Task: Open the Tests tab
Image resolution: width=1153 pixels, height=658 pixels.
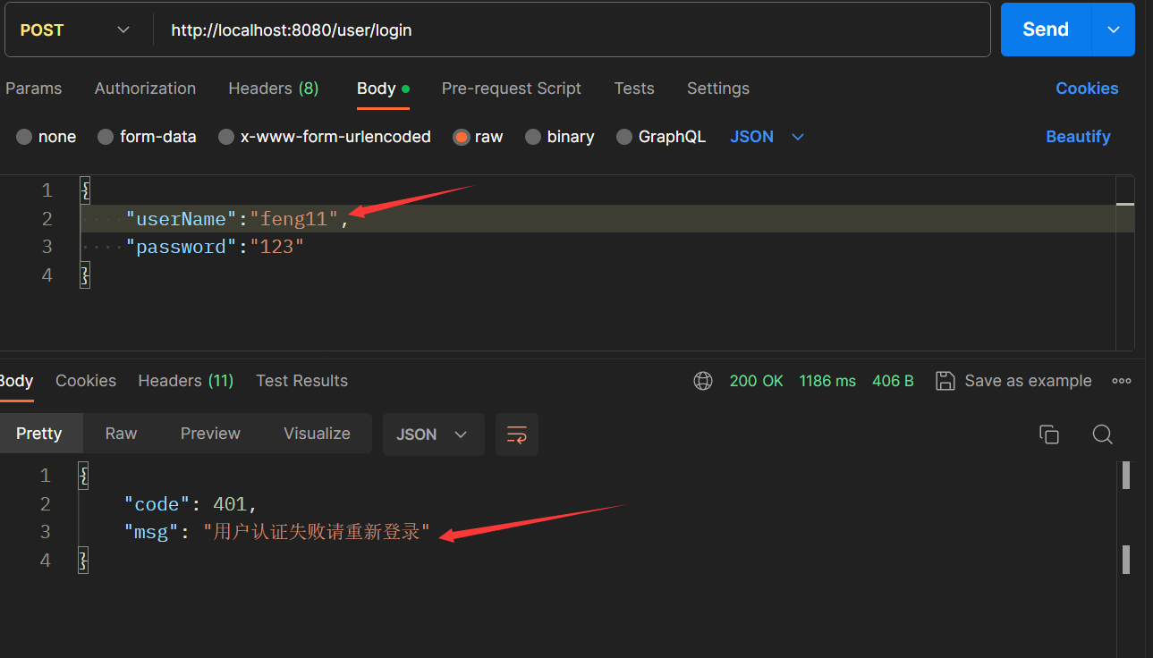Action: point(634,89)
